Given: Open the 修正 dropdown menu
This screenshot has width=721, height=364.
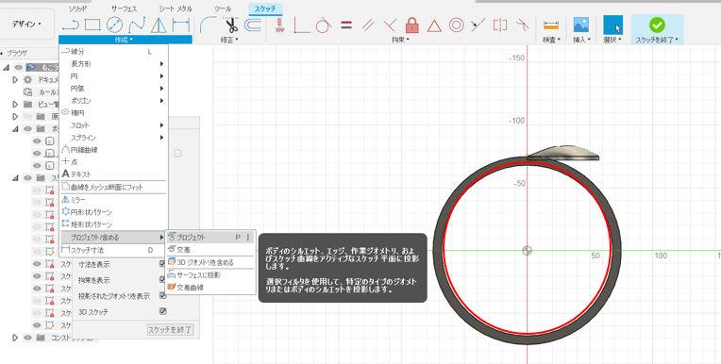Looking at the screenshot, I should 229,40.
